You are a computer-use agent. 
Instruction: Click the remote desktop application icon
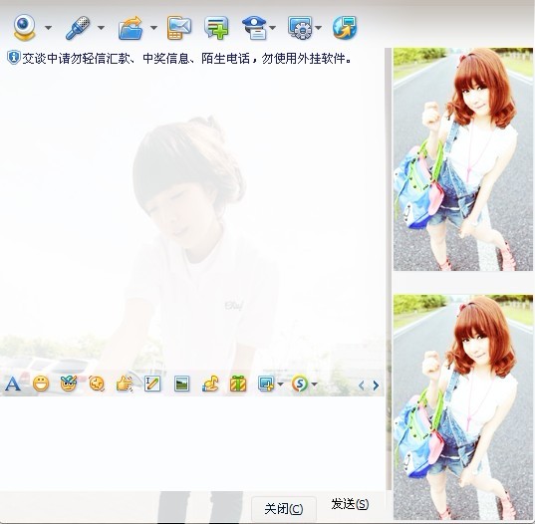(300, 27)
